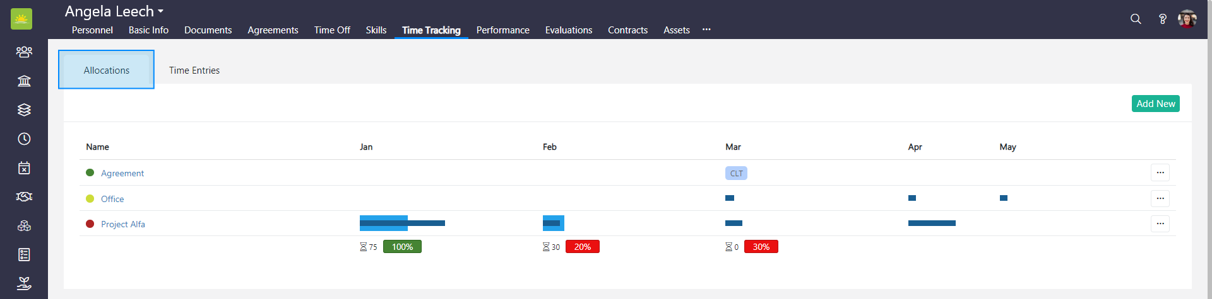This screenshot has width=1212, height=299.
Task: Click the calendar with X sidebar icon
Action: pos(24,167)
